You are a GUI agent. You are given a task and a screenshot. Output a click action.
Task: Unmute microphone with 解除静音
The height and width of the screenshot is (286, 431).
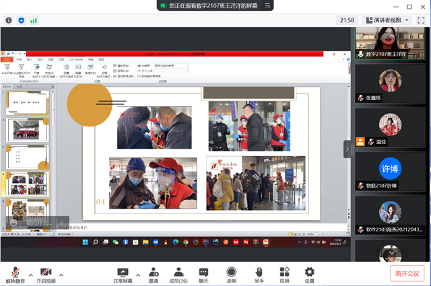pyautogui.click(x=15, y=275)
